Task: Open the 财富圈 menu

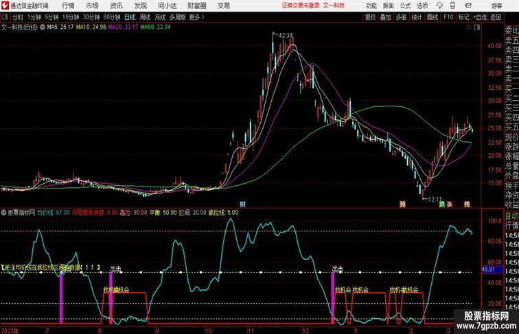Action: [x=196, y=5]
